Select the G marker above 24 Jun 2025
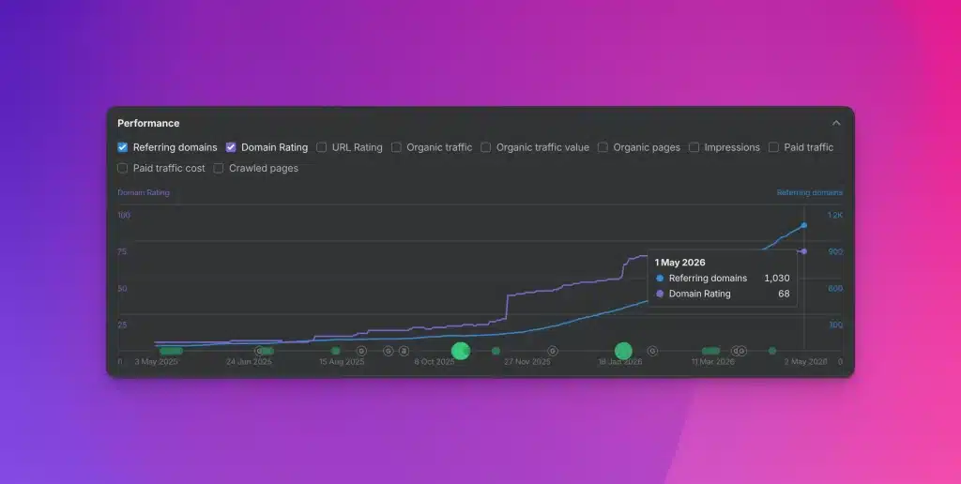Screen dimensions: 961x484 click(259, 351)
